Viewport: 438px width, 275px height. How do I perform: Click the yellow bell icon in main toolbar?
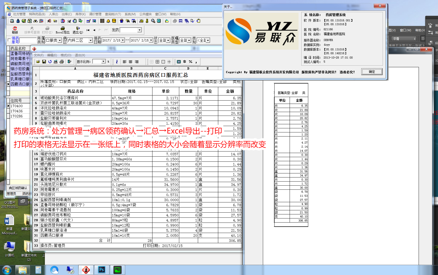point(108,21)
